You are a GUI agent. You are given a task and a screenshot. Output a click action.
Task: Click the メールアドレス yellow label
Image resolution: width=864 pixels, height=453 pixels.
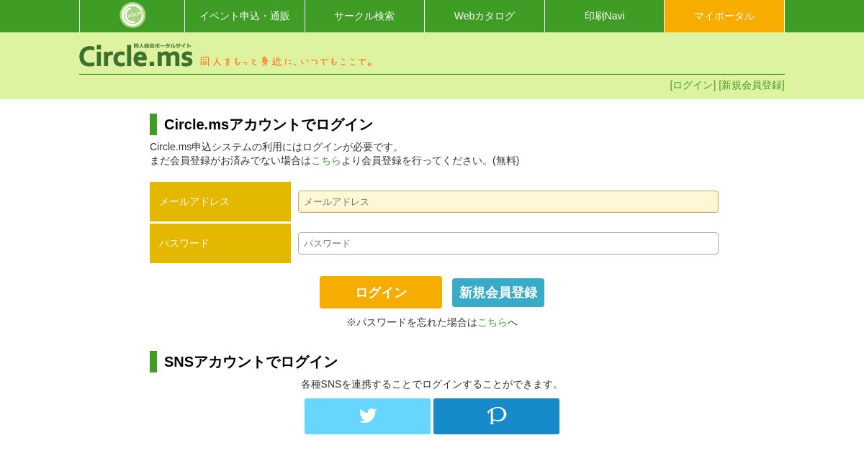click(220, 201)
